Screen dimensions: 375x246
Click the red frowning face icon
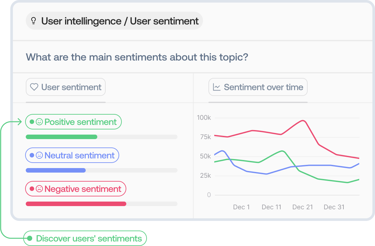(x=39, y=189)
